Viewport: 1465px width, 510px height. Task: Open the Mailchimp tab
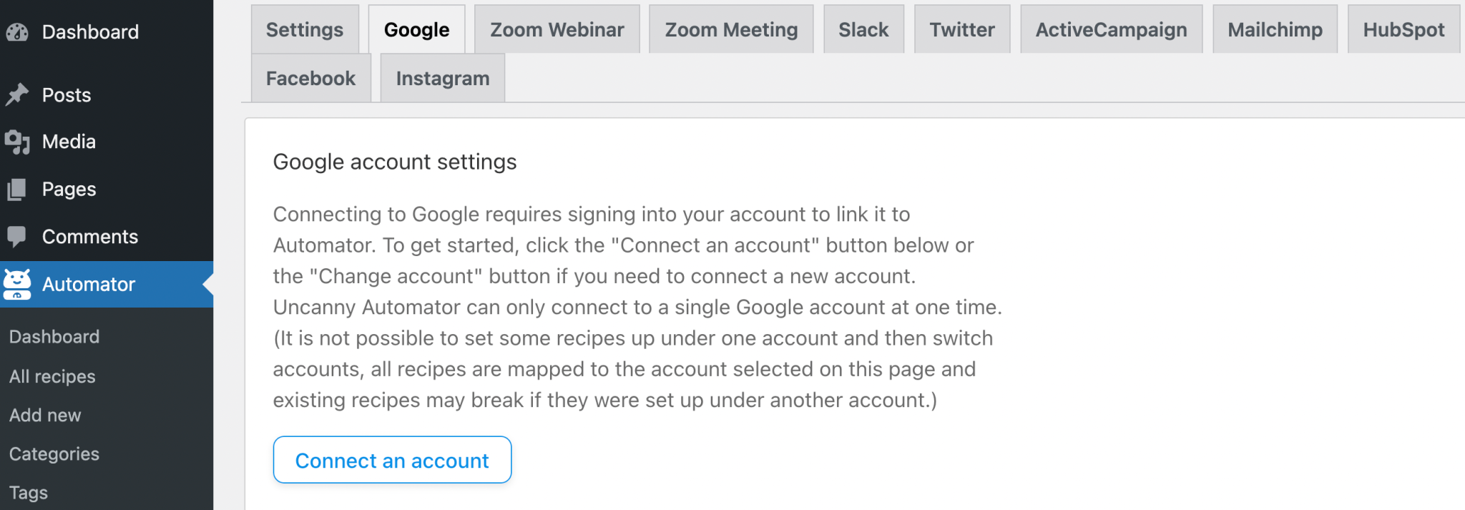click(1275, 30)
